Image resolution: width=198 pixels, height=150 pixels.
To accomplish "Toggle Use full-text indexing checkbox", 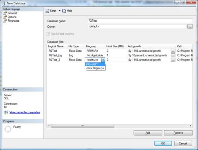I will (48, 34).
